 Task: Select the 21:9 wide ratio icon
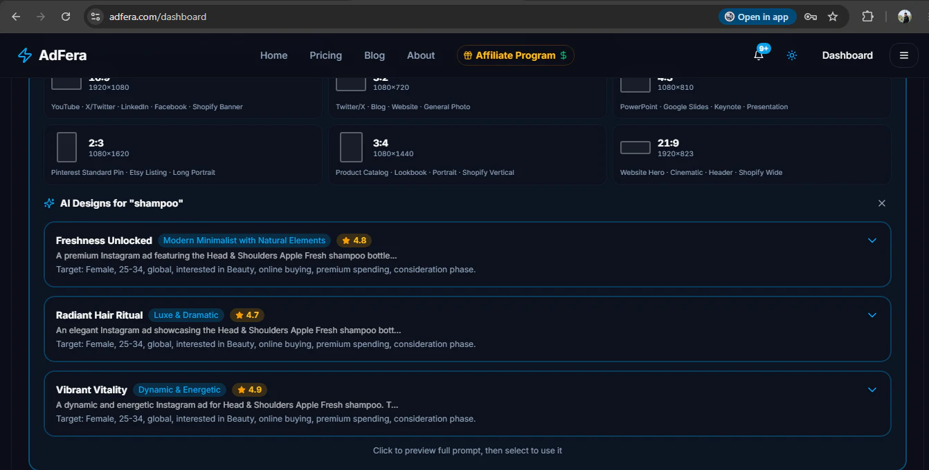tap(635, 147)
